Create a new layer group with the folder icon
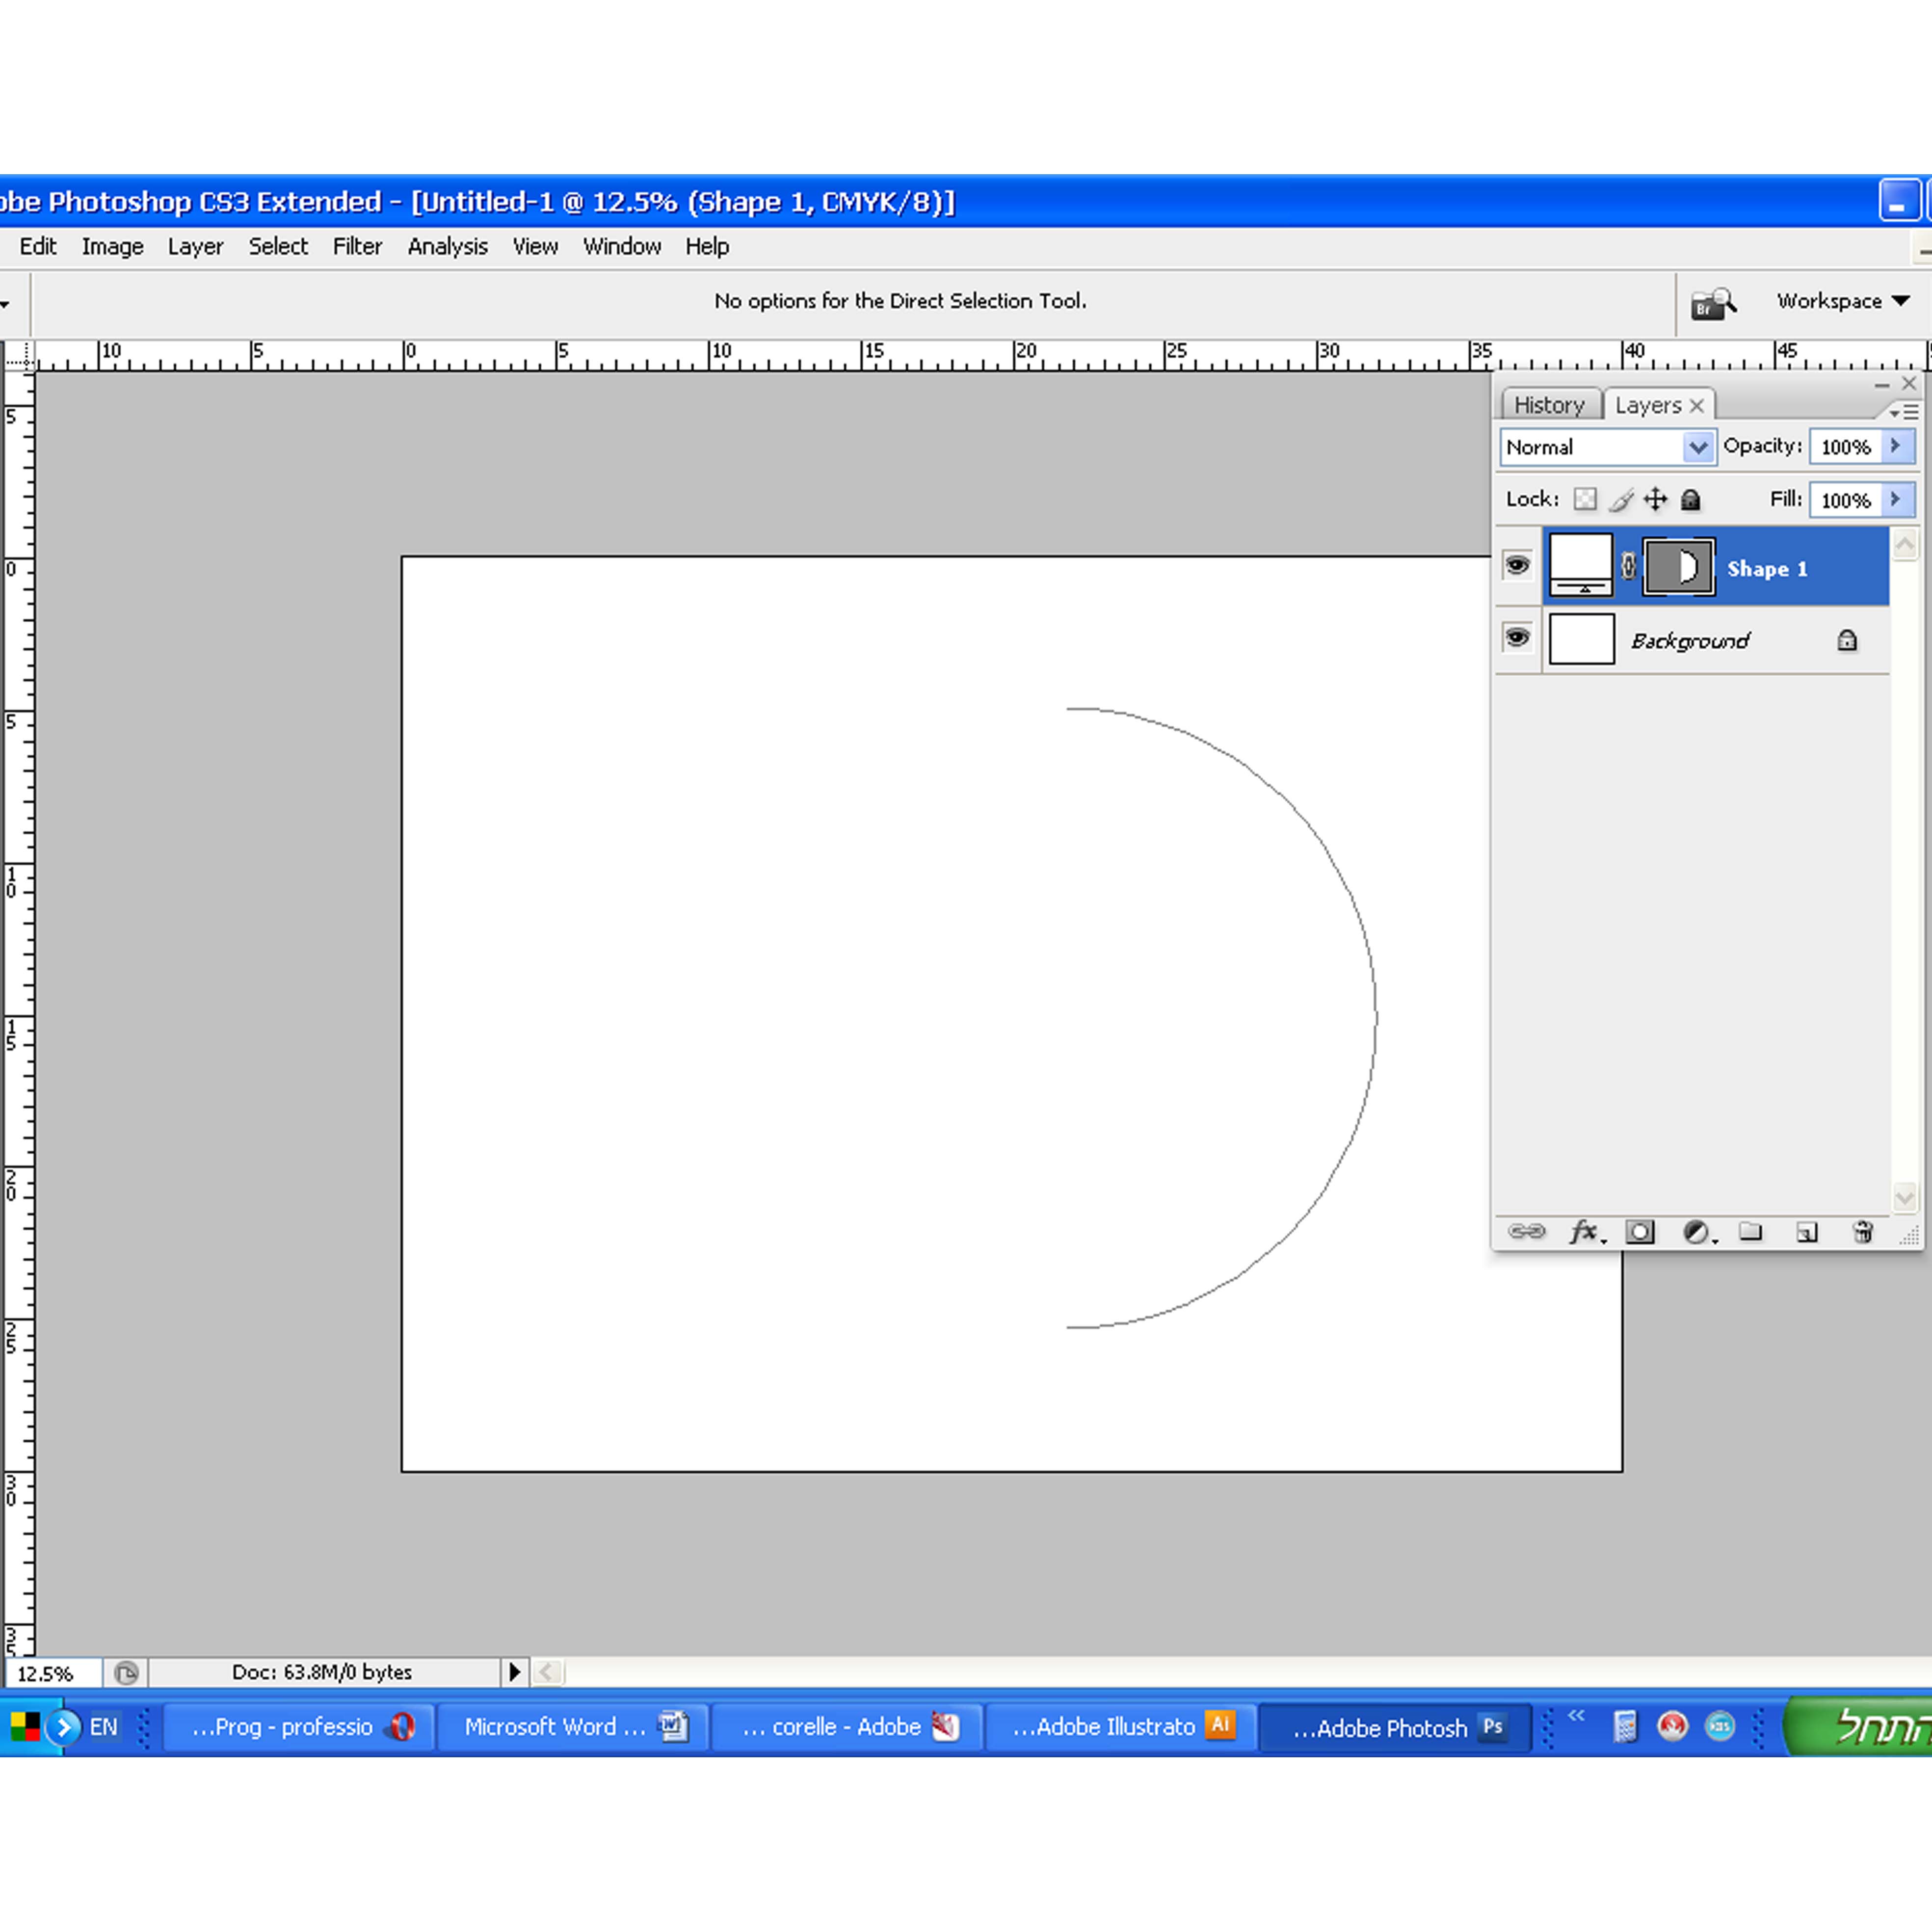The height and width of the screenshot is (1932, 1932). click(x=1750, y=1231)
